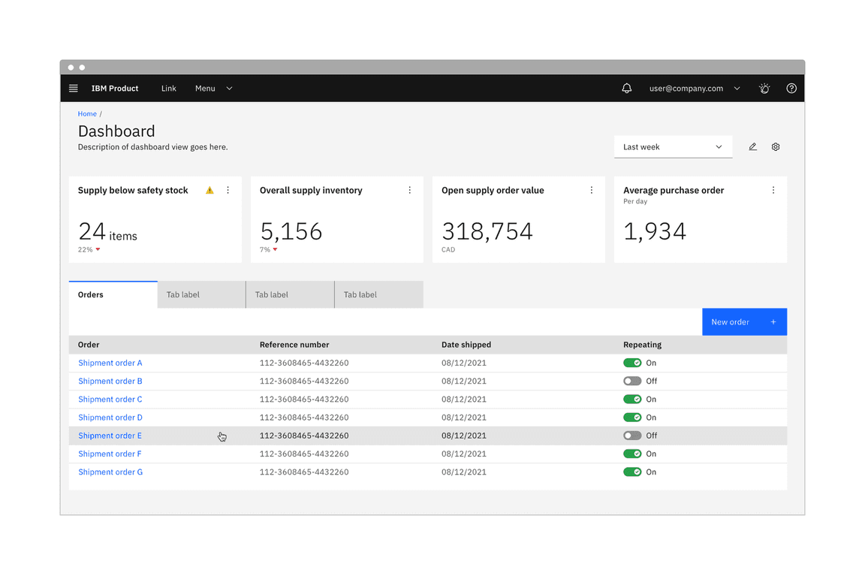The height and width of the screenshot is (576, 865).
Task: Click the edit pencil icon near Last week
Action: tap(752, 146)
